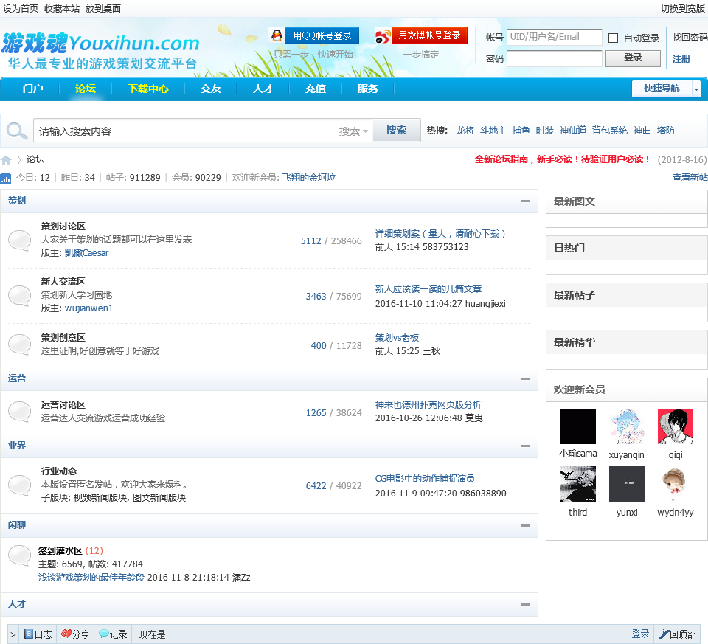This screenshot has width=708, height=644.
Task: Open 小瑜sama member avatar
Action: click(578, 426)
